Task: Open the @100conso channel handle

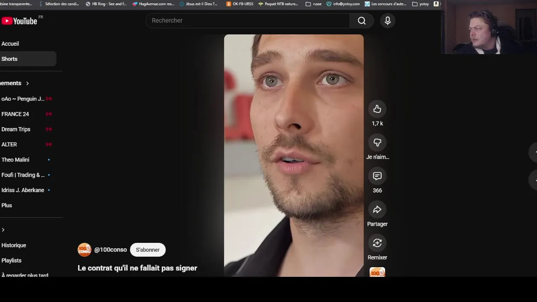Action: [x=110, y=250]
